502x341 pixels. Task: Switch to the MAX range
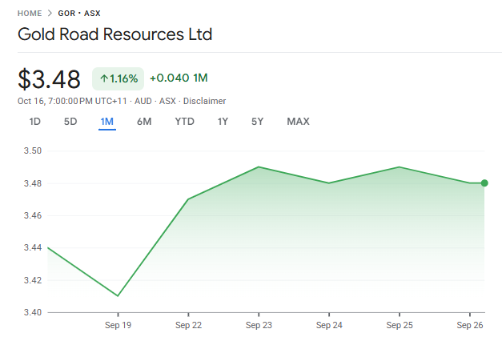pyautogui.click(x=298, y=122)
